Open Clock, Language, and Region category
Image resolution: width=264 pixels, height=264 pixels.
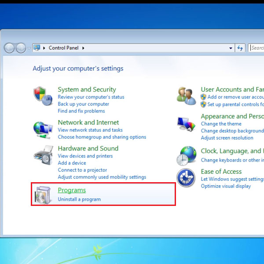click(x=232, y=151)
